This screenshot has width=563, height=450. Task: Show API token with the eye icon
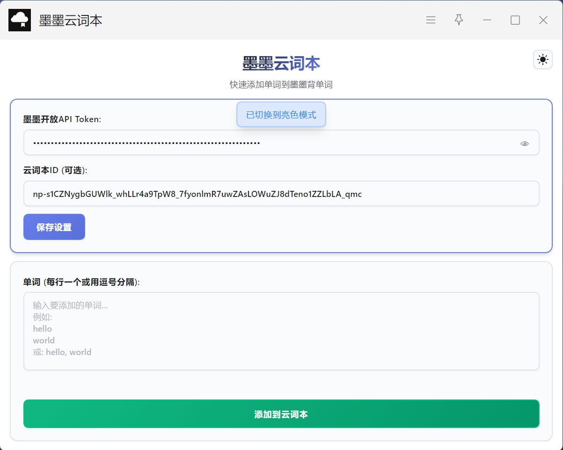pos(525,144)
